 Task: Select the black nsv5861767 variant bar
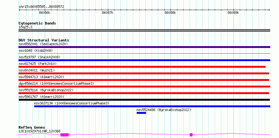[x=144, y=100]
